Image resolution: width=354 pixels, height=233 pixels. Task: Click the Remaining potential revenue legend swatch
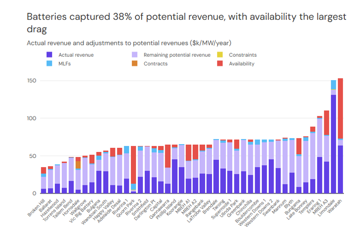pos(135,55)
